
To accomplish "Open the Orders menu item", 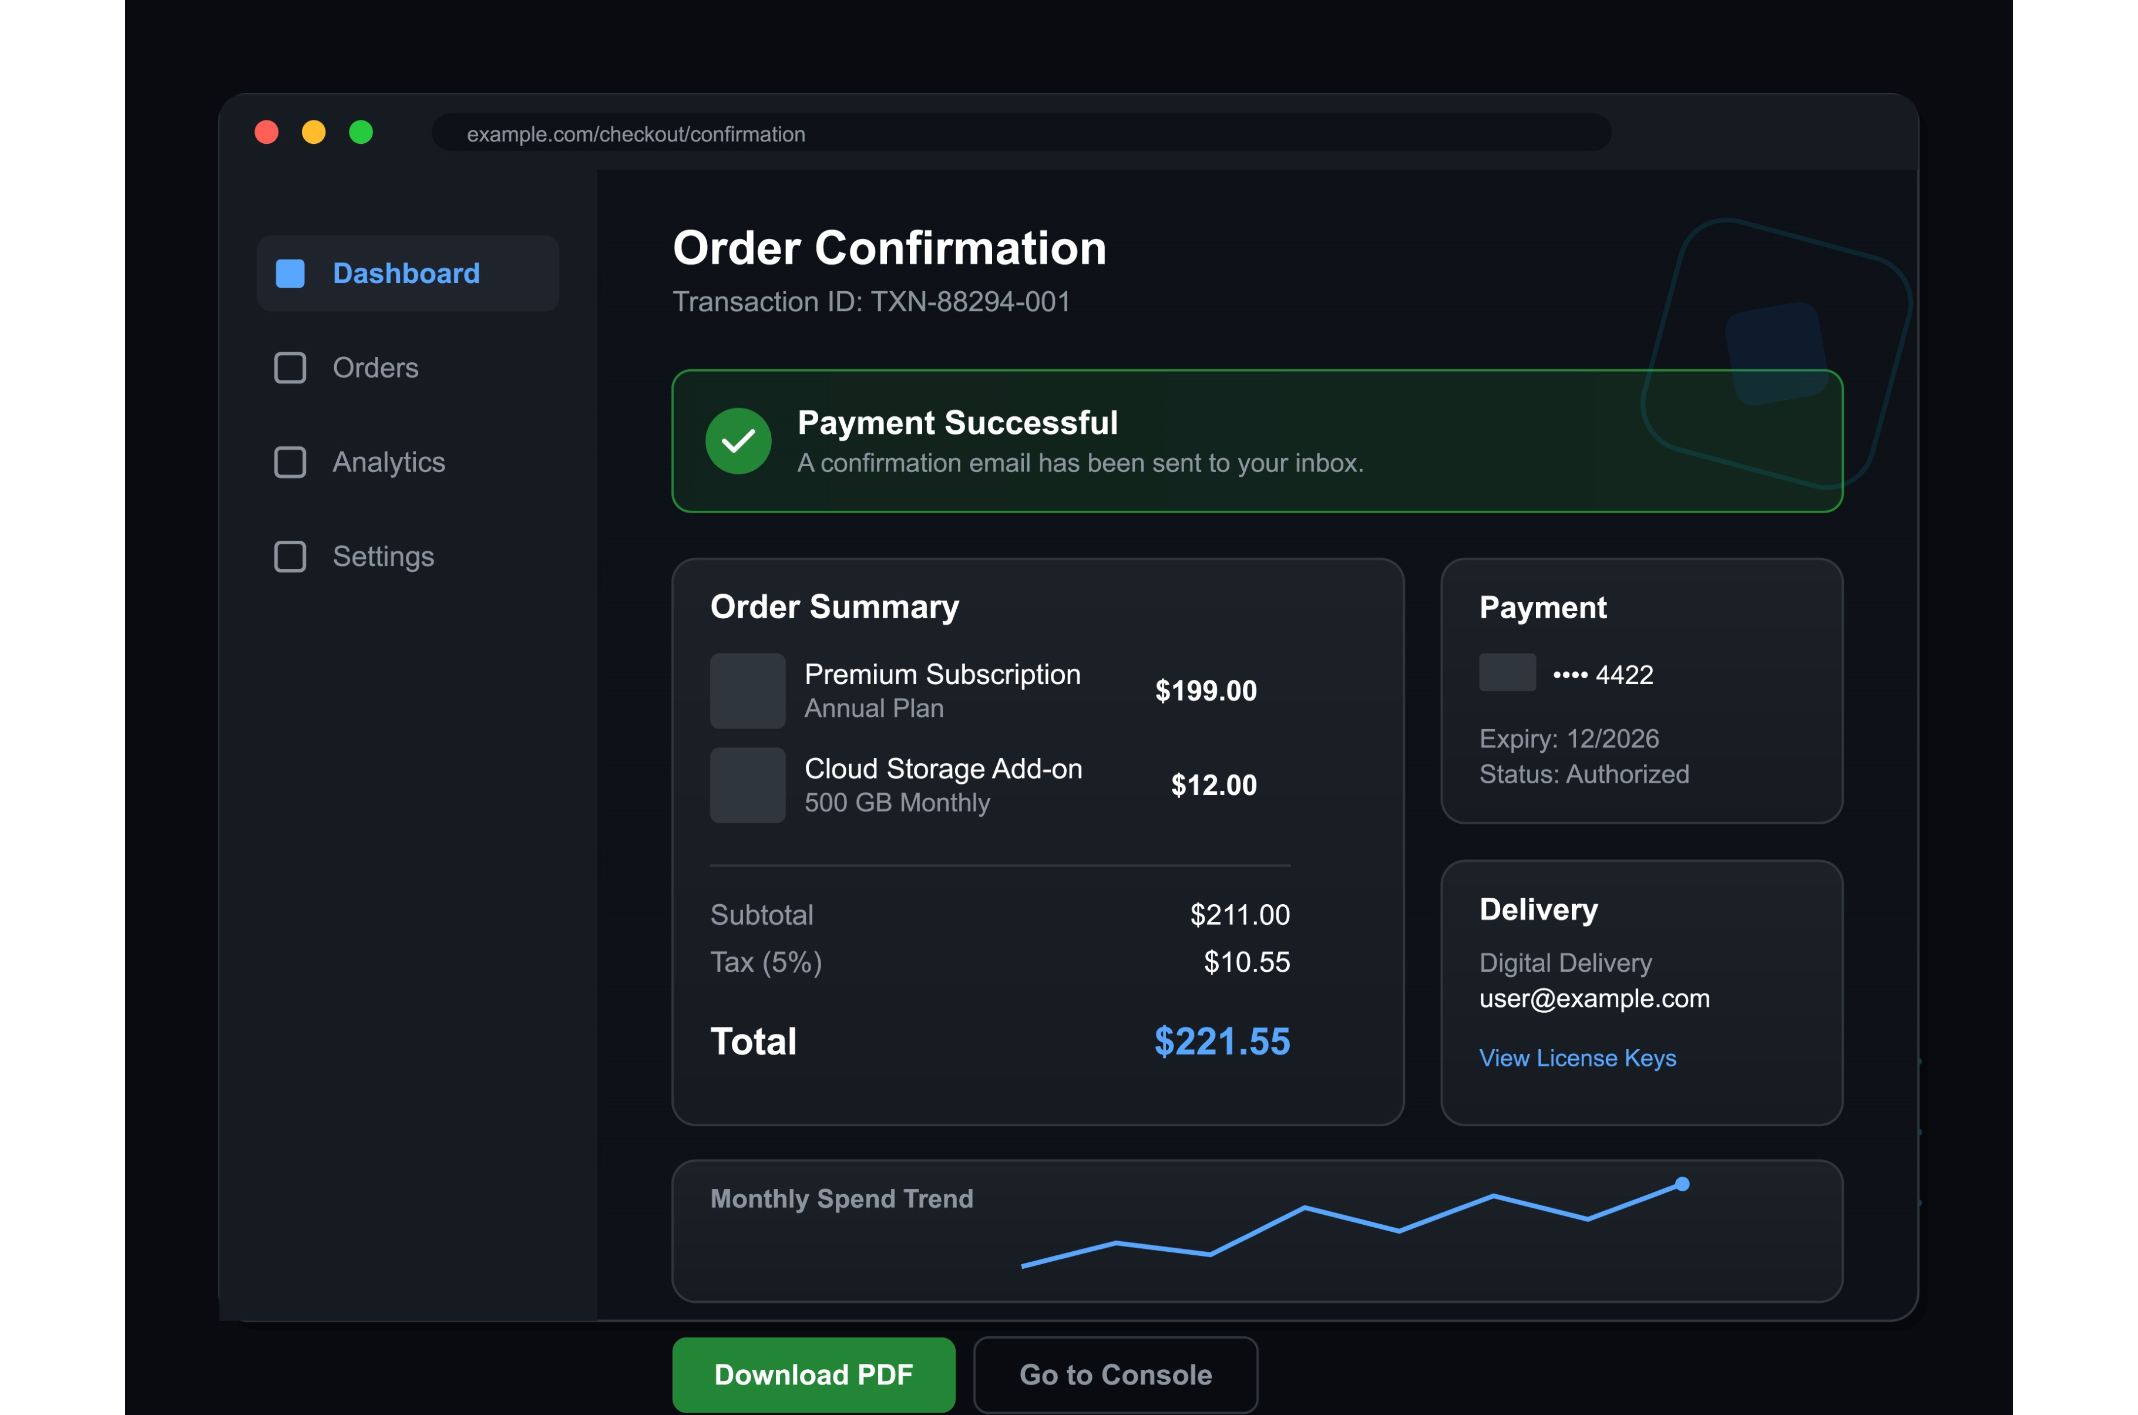I will click(375, 368).
